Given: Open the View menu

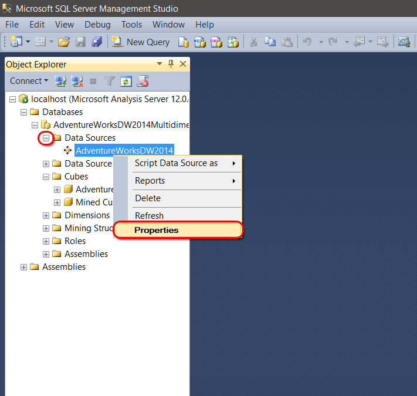Looking at the screenshot, I should click(x=65, y=25).
